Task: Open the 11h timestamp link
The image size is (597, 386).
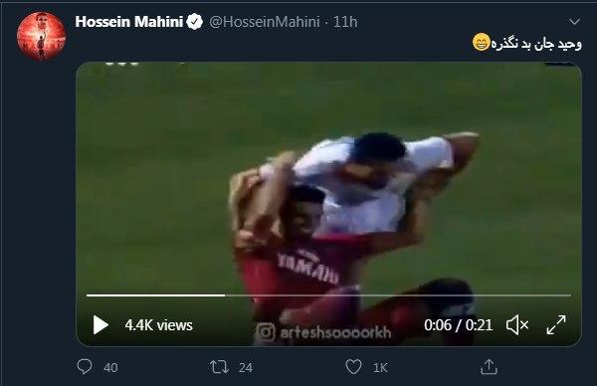Action: coord(345,22)
